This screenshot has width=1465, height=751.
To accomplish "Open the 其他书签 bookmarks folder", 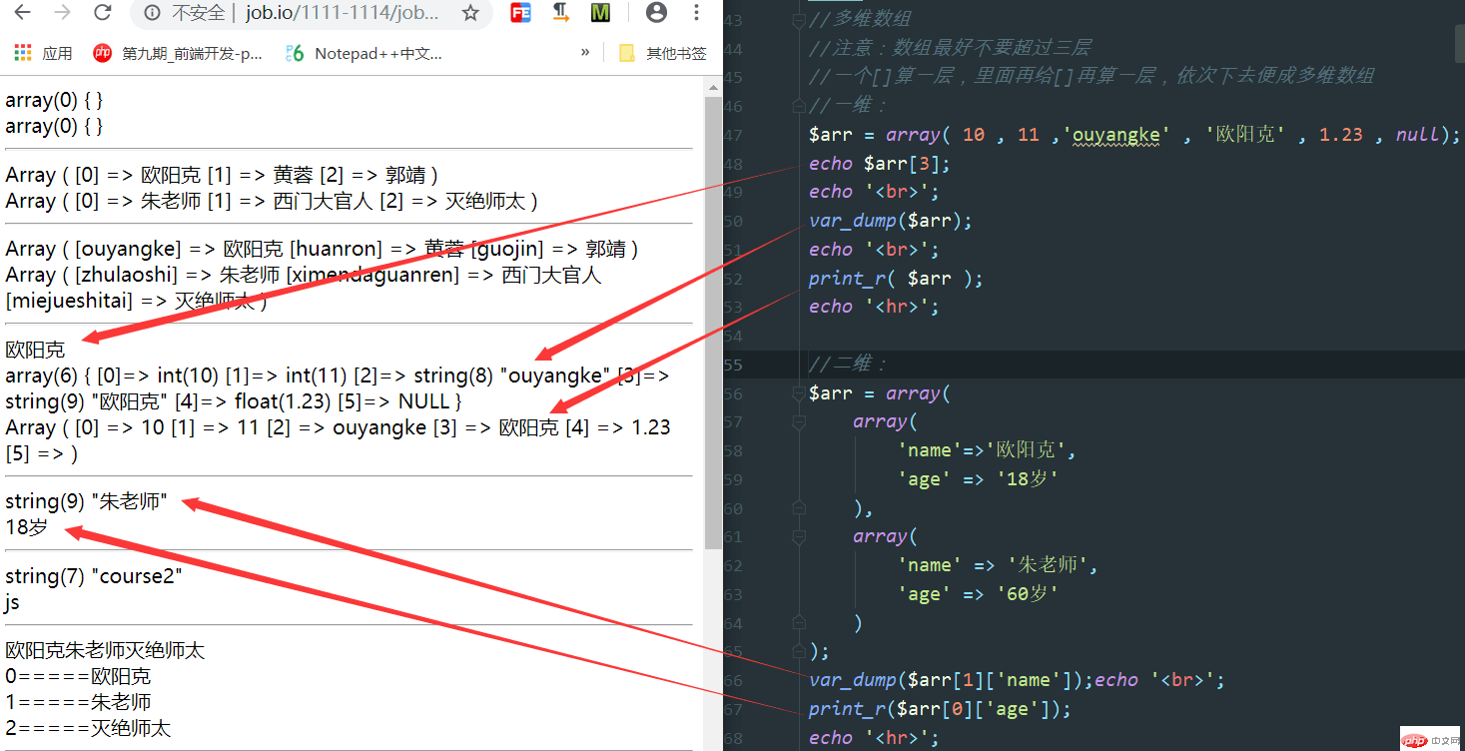I will (663, 53).
